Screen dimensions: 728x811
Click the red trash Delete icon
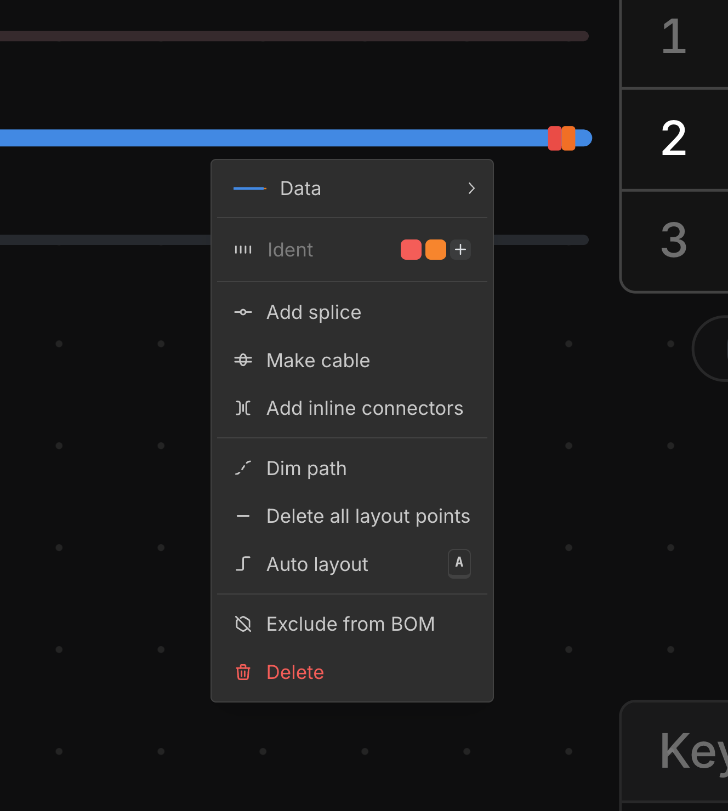(243, 672)
